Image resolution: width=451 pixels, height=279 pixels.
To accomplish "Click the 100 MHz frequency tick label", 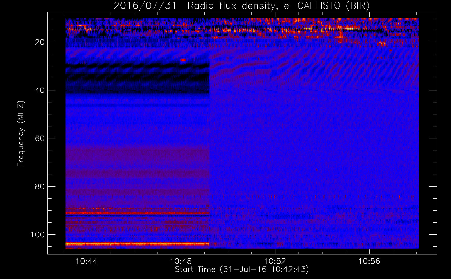I will click(x=38, y=235).
